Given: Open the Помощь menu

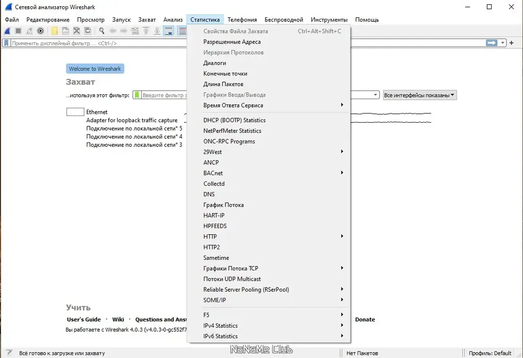Looking at the screenshot, I should point(367,20).
